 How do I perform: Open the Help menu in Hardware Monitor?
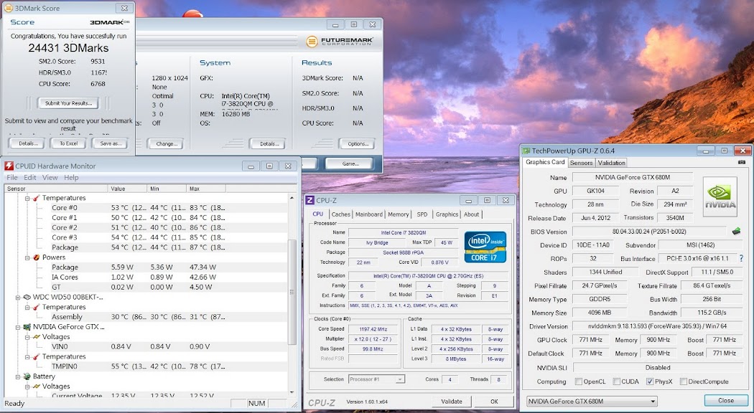point(71,177)
